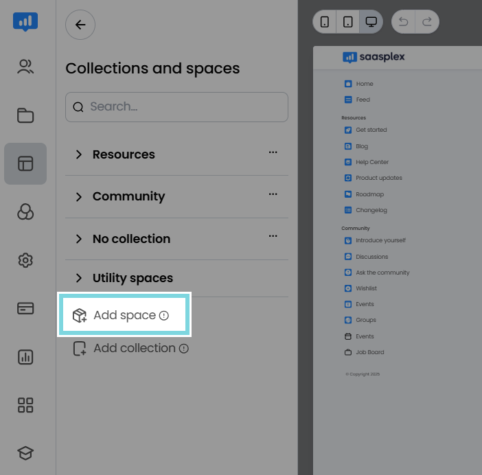Click the Resources section heading in preview
This screenshot has width=482, height=475.
point(354,117)
